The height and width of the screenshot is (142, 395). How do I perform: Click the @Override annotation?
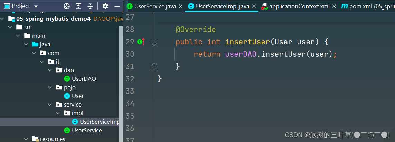196,30
